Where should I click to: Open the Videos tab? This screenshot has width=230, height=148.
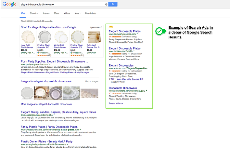tap(67, 13)
